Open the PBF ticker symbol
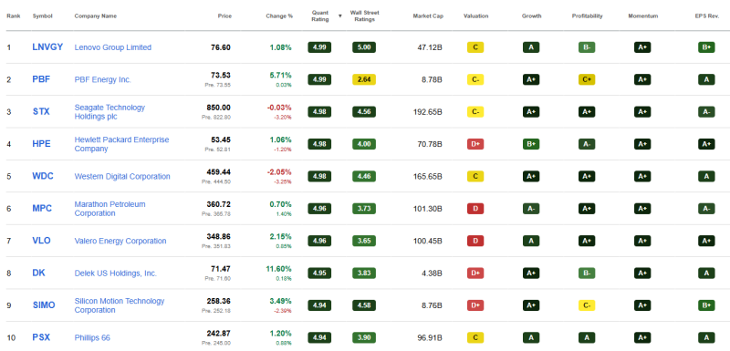Viewport: 730px width, 351px height. 41,79
